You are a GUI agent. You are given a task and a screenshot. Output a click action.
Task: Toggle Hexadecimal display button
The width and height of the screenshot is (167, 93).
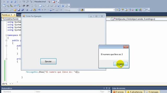[x=40, y=2]
